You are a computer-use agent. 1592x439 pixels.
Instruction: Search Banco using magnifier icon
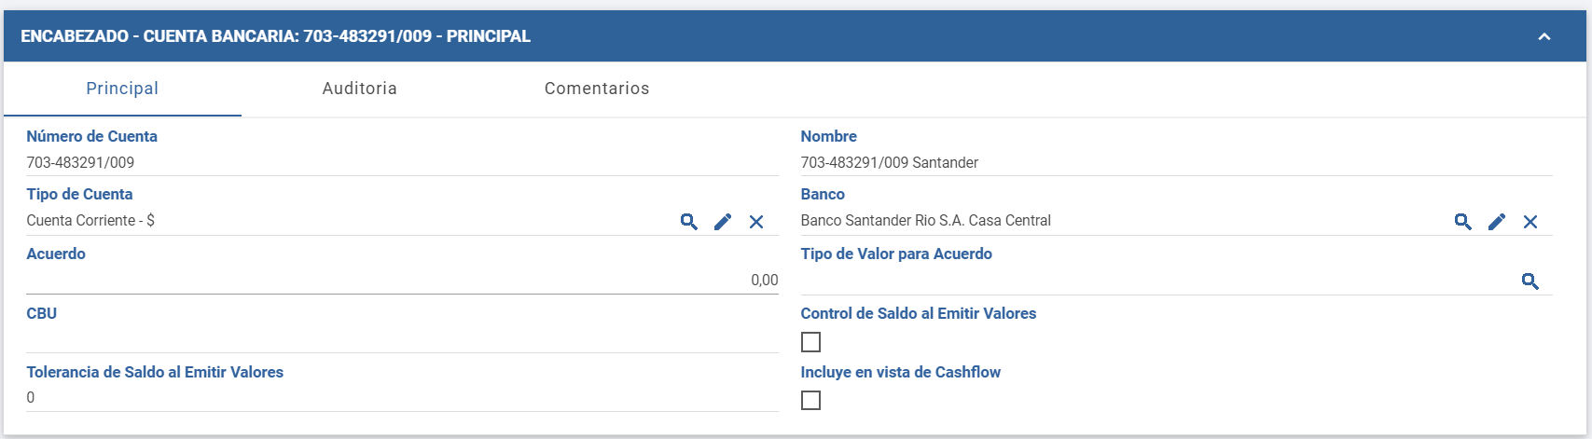click(x=1462, y=222)
